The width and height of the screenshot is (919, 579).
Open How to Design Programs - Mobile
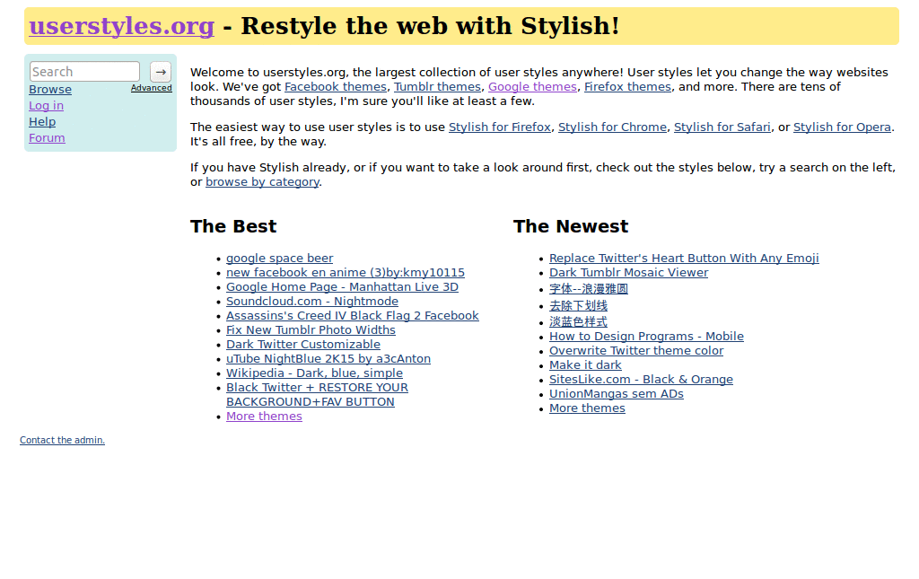pyautogui.click(x=646, y=337)
